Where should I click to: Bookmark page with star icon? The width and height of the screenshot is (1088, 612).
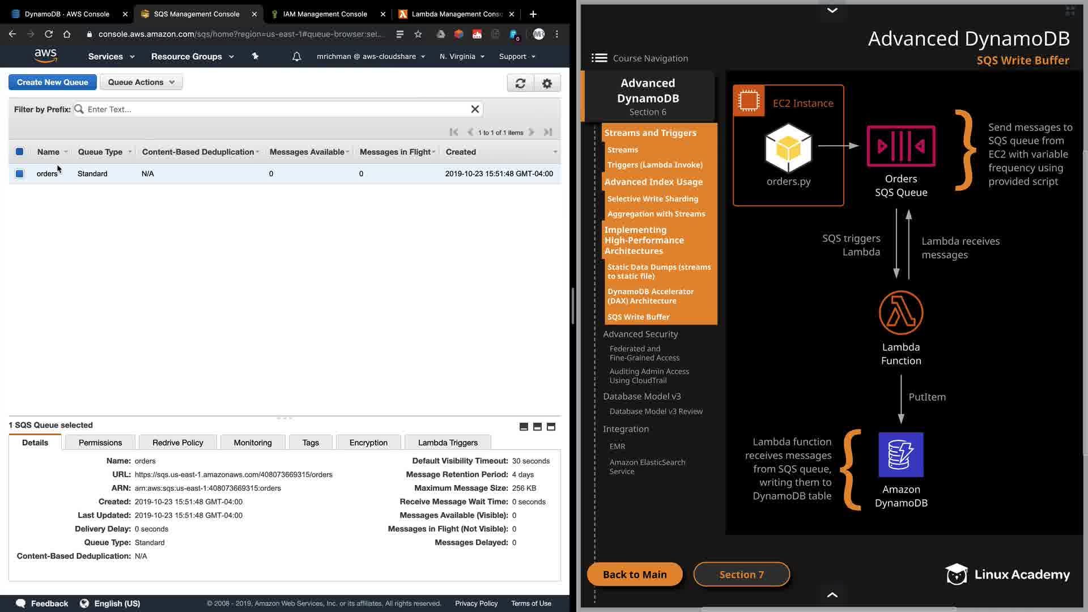pyautogui.click(x=418, y=35)
